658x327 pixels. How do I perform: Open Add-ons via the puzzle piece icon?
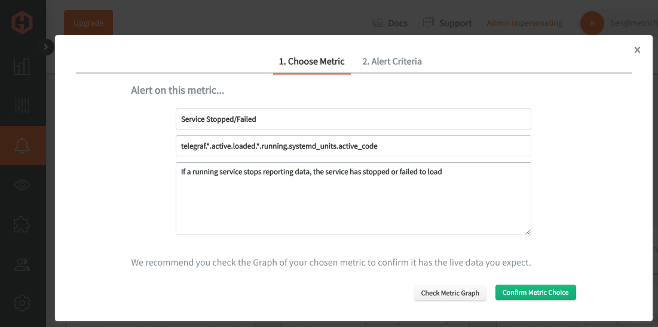22,224
